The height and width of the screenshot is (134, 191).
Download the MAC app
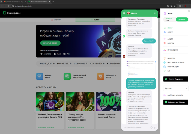tap(57, 54)
